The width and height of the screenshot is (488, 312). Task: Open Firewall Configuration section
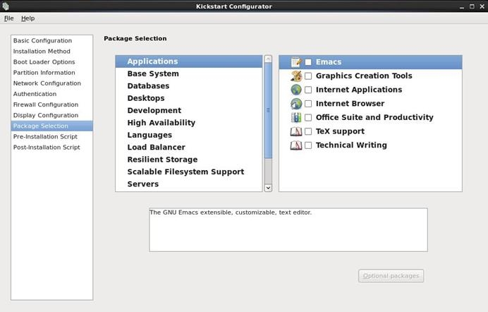pyautogui.click(x=51, y=104)
